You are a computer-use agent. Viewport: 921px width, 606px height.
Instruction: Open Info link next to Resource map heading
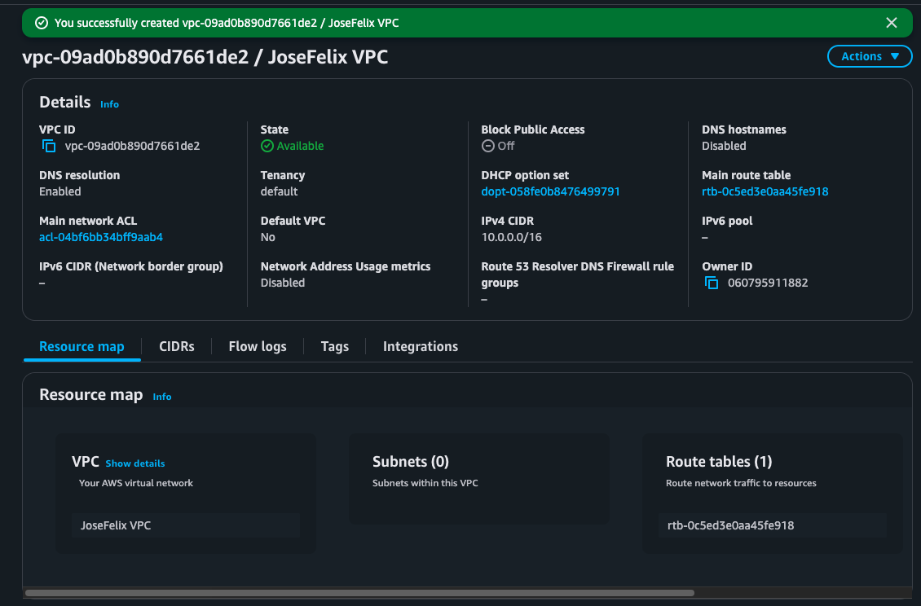click(162, 397)
